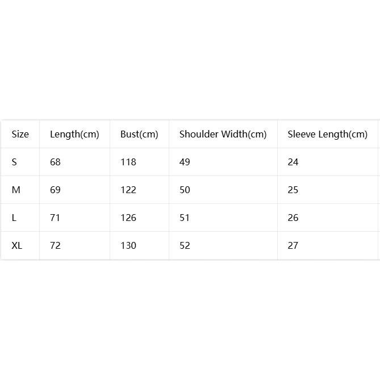The width and height of the screenshot is (380, 380).
Task: Select the L size row label
Action: pos(14,218)
